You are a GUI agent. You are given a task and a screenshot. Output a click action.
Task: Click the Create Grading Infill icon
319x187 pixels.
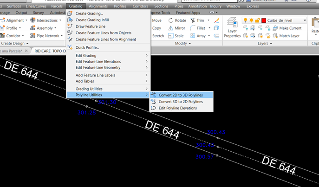(x=70, y=19)
